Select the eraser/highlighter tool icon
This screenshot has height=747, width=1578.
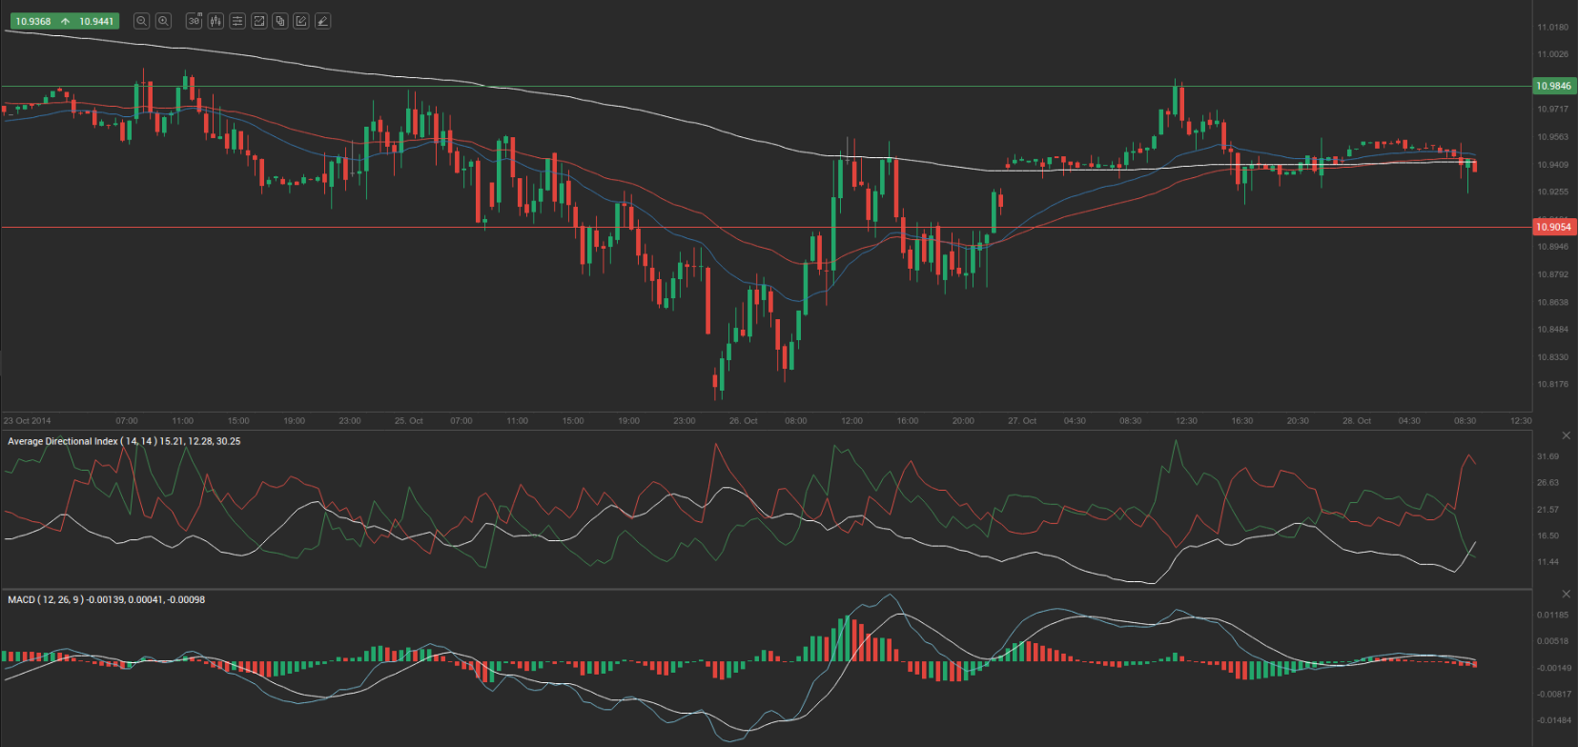point(323,21)
